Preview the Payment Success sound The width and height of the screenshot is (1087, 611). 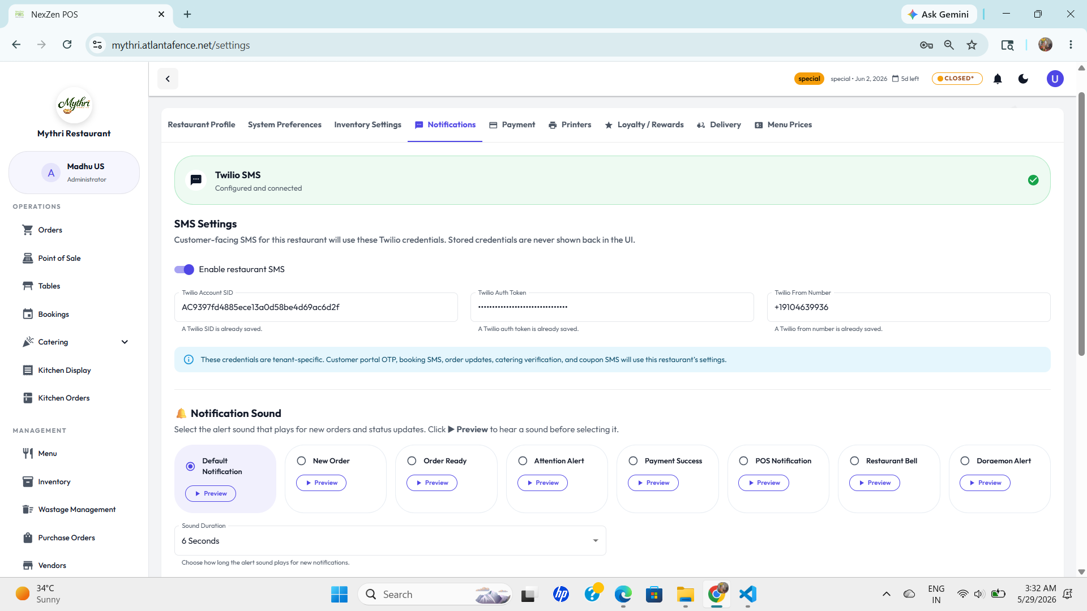653,483
